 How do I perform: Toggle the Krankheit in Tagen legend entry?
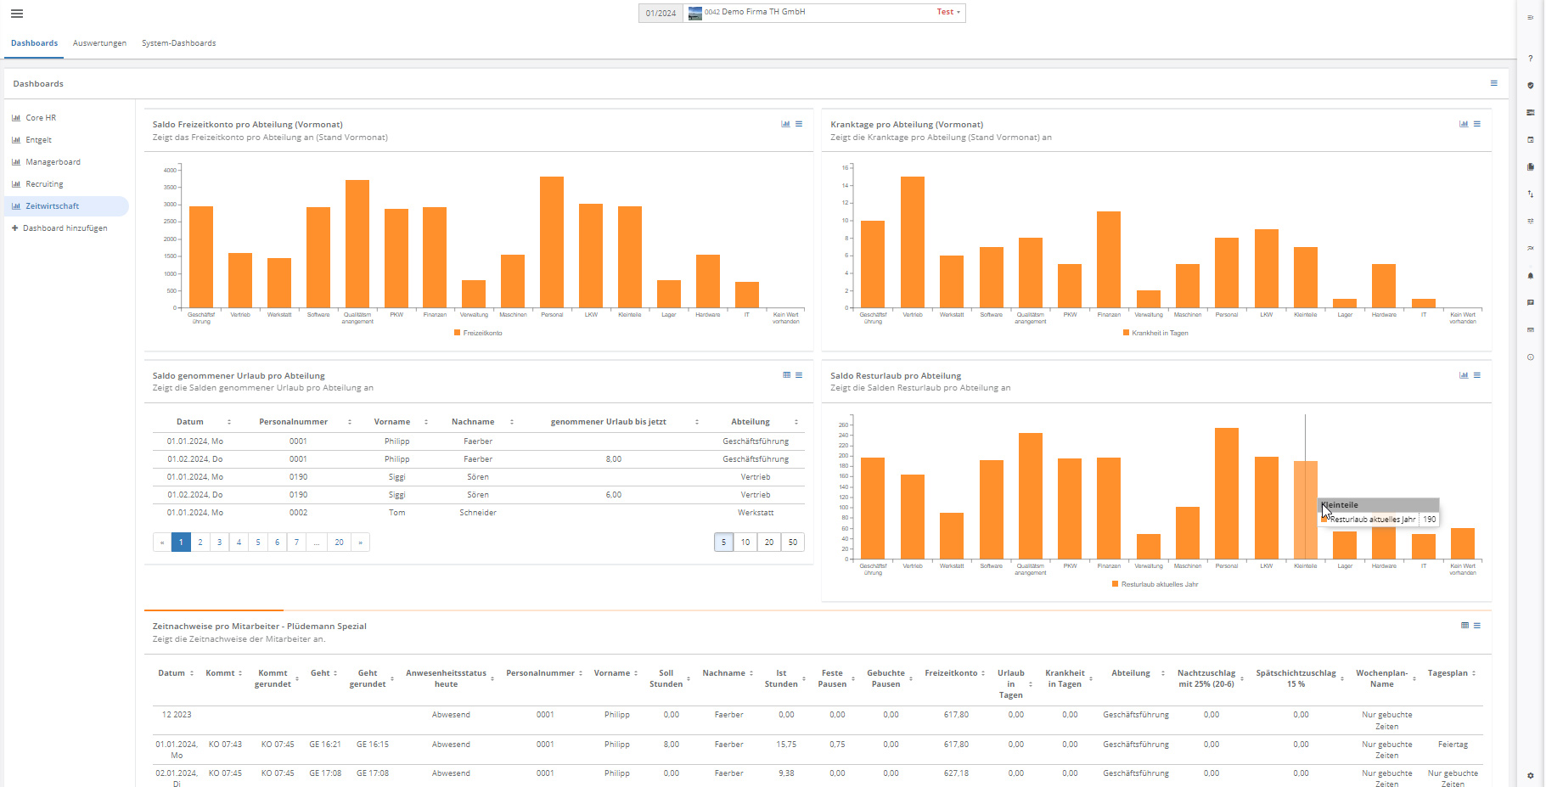1155,333
